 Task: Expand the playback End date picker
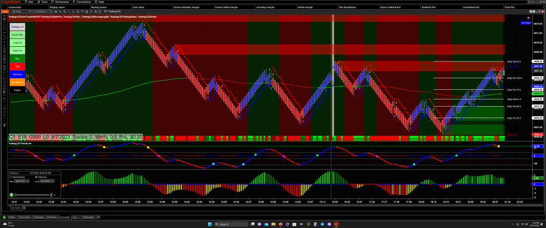click(x=53, y=180)
